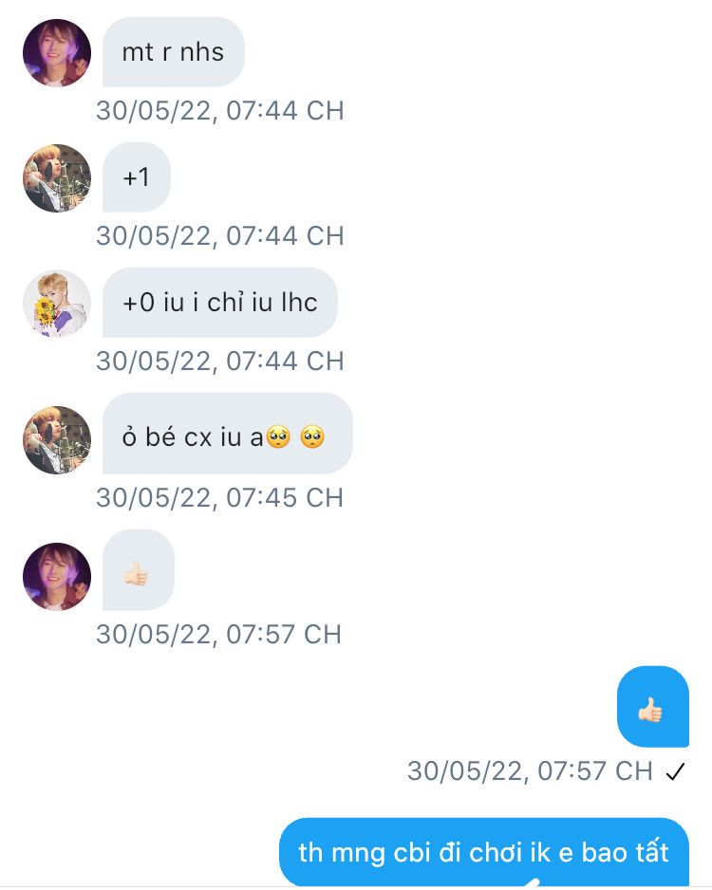Open avatar beside the "+1" message
Screen dimensions: 712x890
pyautogui.click(x=57, y=178)
